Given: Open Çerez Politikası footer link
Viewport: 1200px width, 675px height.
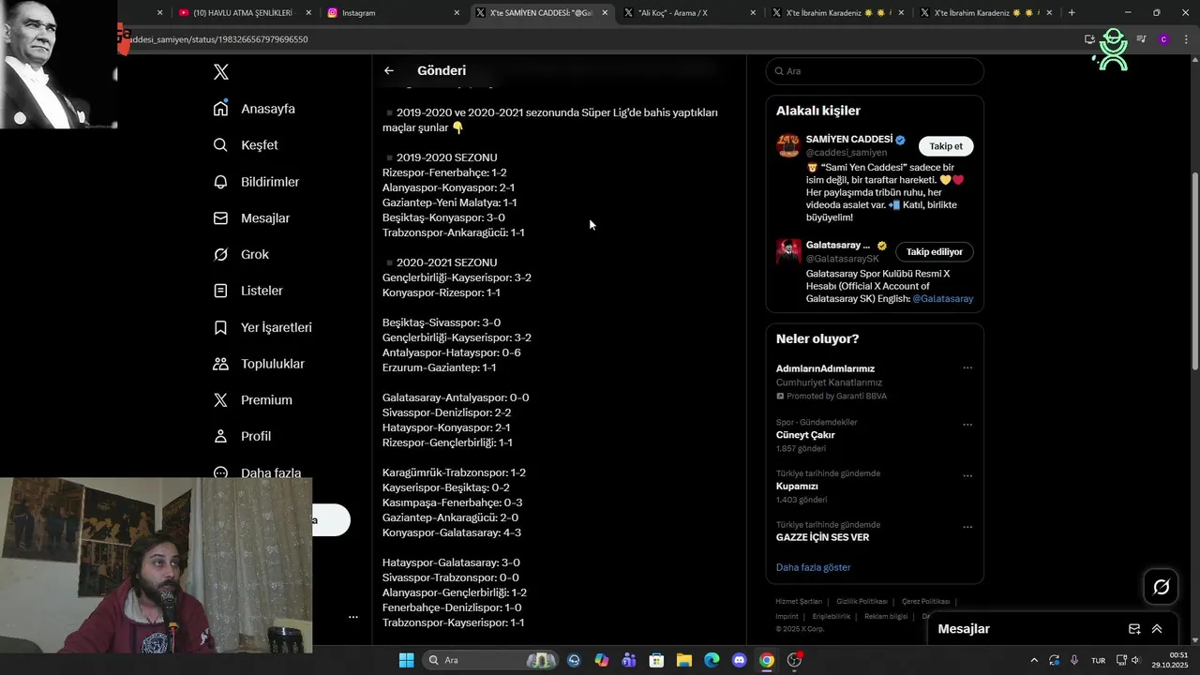Looking at the screenshot, I should pos(925,602).
